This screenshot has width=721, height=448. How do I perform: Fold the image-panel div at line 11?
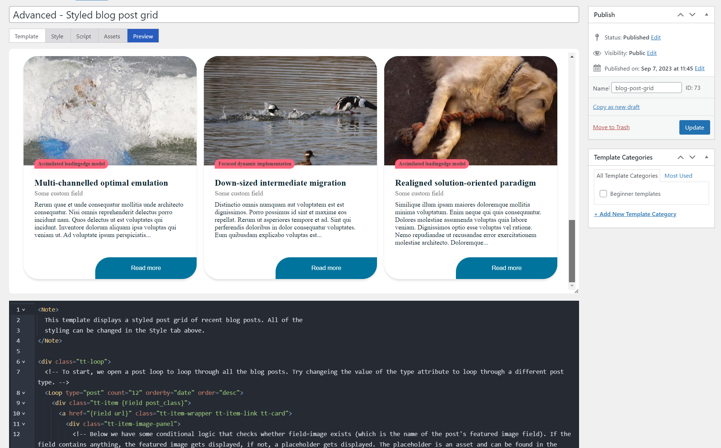[24, 424]
